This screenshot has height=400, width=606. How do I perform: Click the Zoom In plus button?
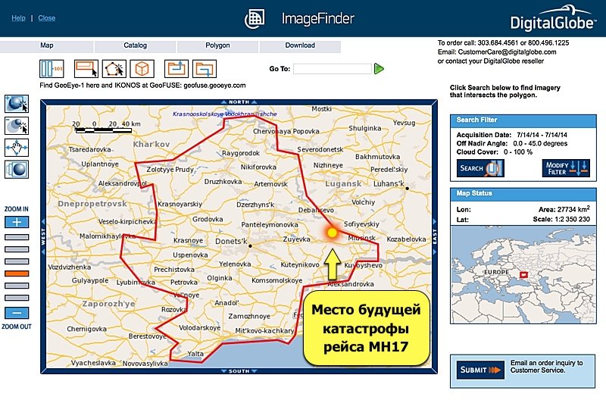pyautogui.click(x=17, y=222)
